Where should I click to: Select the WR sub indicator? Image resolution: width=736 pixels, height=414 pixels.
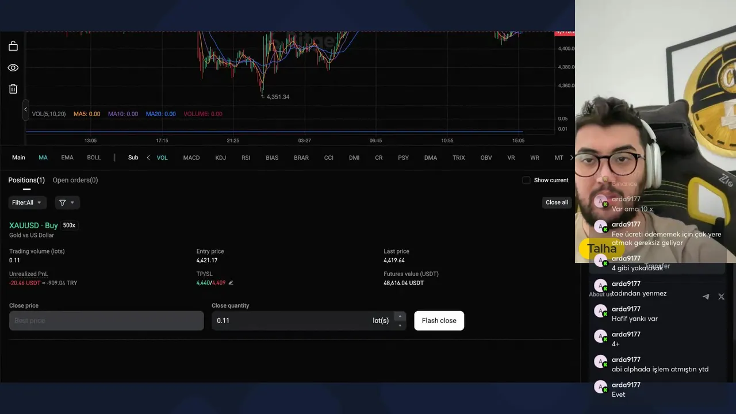[535, 158]
